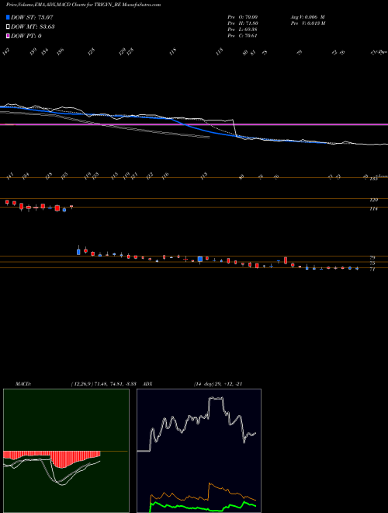
Task: Click the magenta DOW PT legend swatch
Action: (8, 36)
